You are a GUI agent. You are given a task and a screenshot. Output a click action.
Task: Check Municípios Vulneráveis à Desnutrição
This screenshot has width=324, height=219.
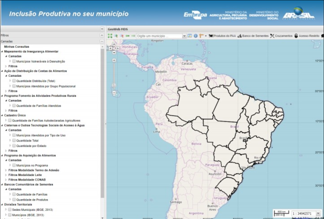14,61
